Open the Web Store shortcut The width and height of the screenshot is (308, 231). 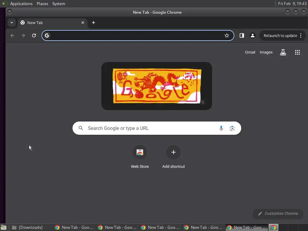(140, 152)
